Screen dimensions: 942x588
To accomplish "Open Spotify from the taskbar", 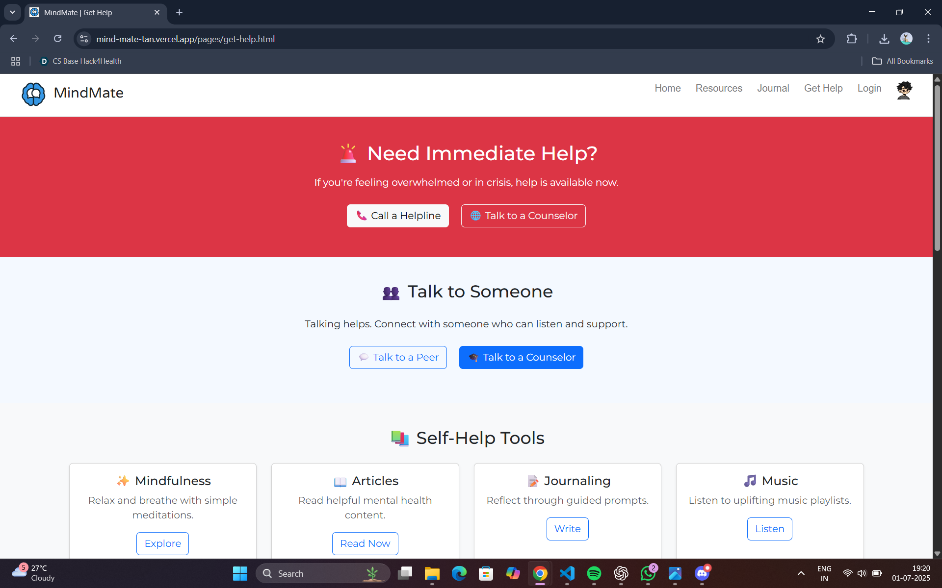I will tap(594, 573).
